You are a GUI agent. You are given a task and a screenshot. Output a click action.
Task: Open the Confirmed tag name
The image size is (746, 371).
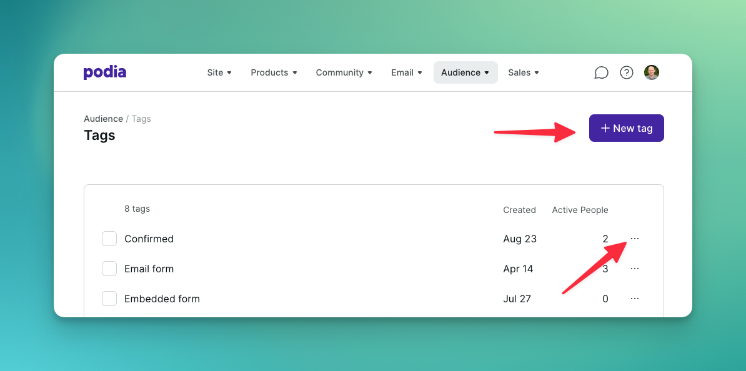149,239
